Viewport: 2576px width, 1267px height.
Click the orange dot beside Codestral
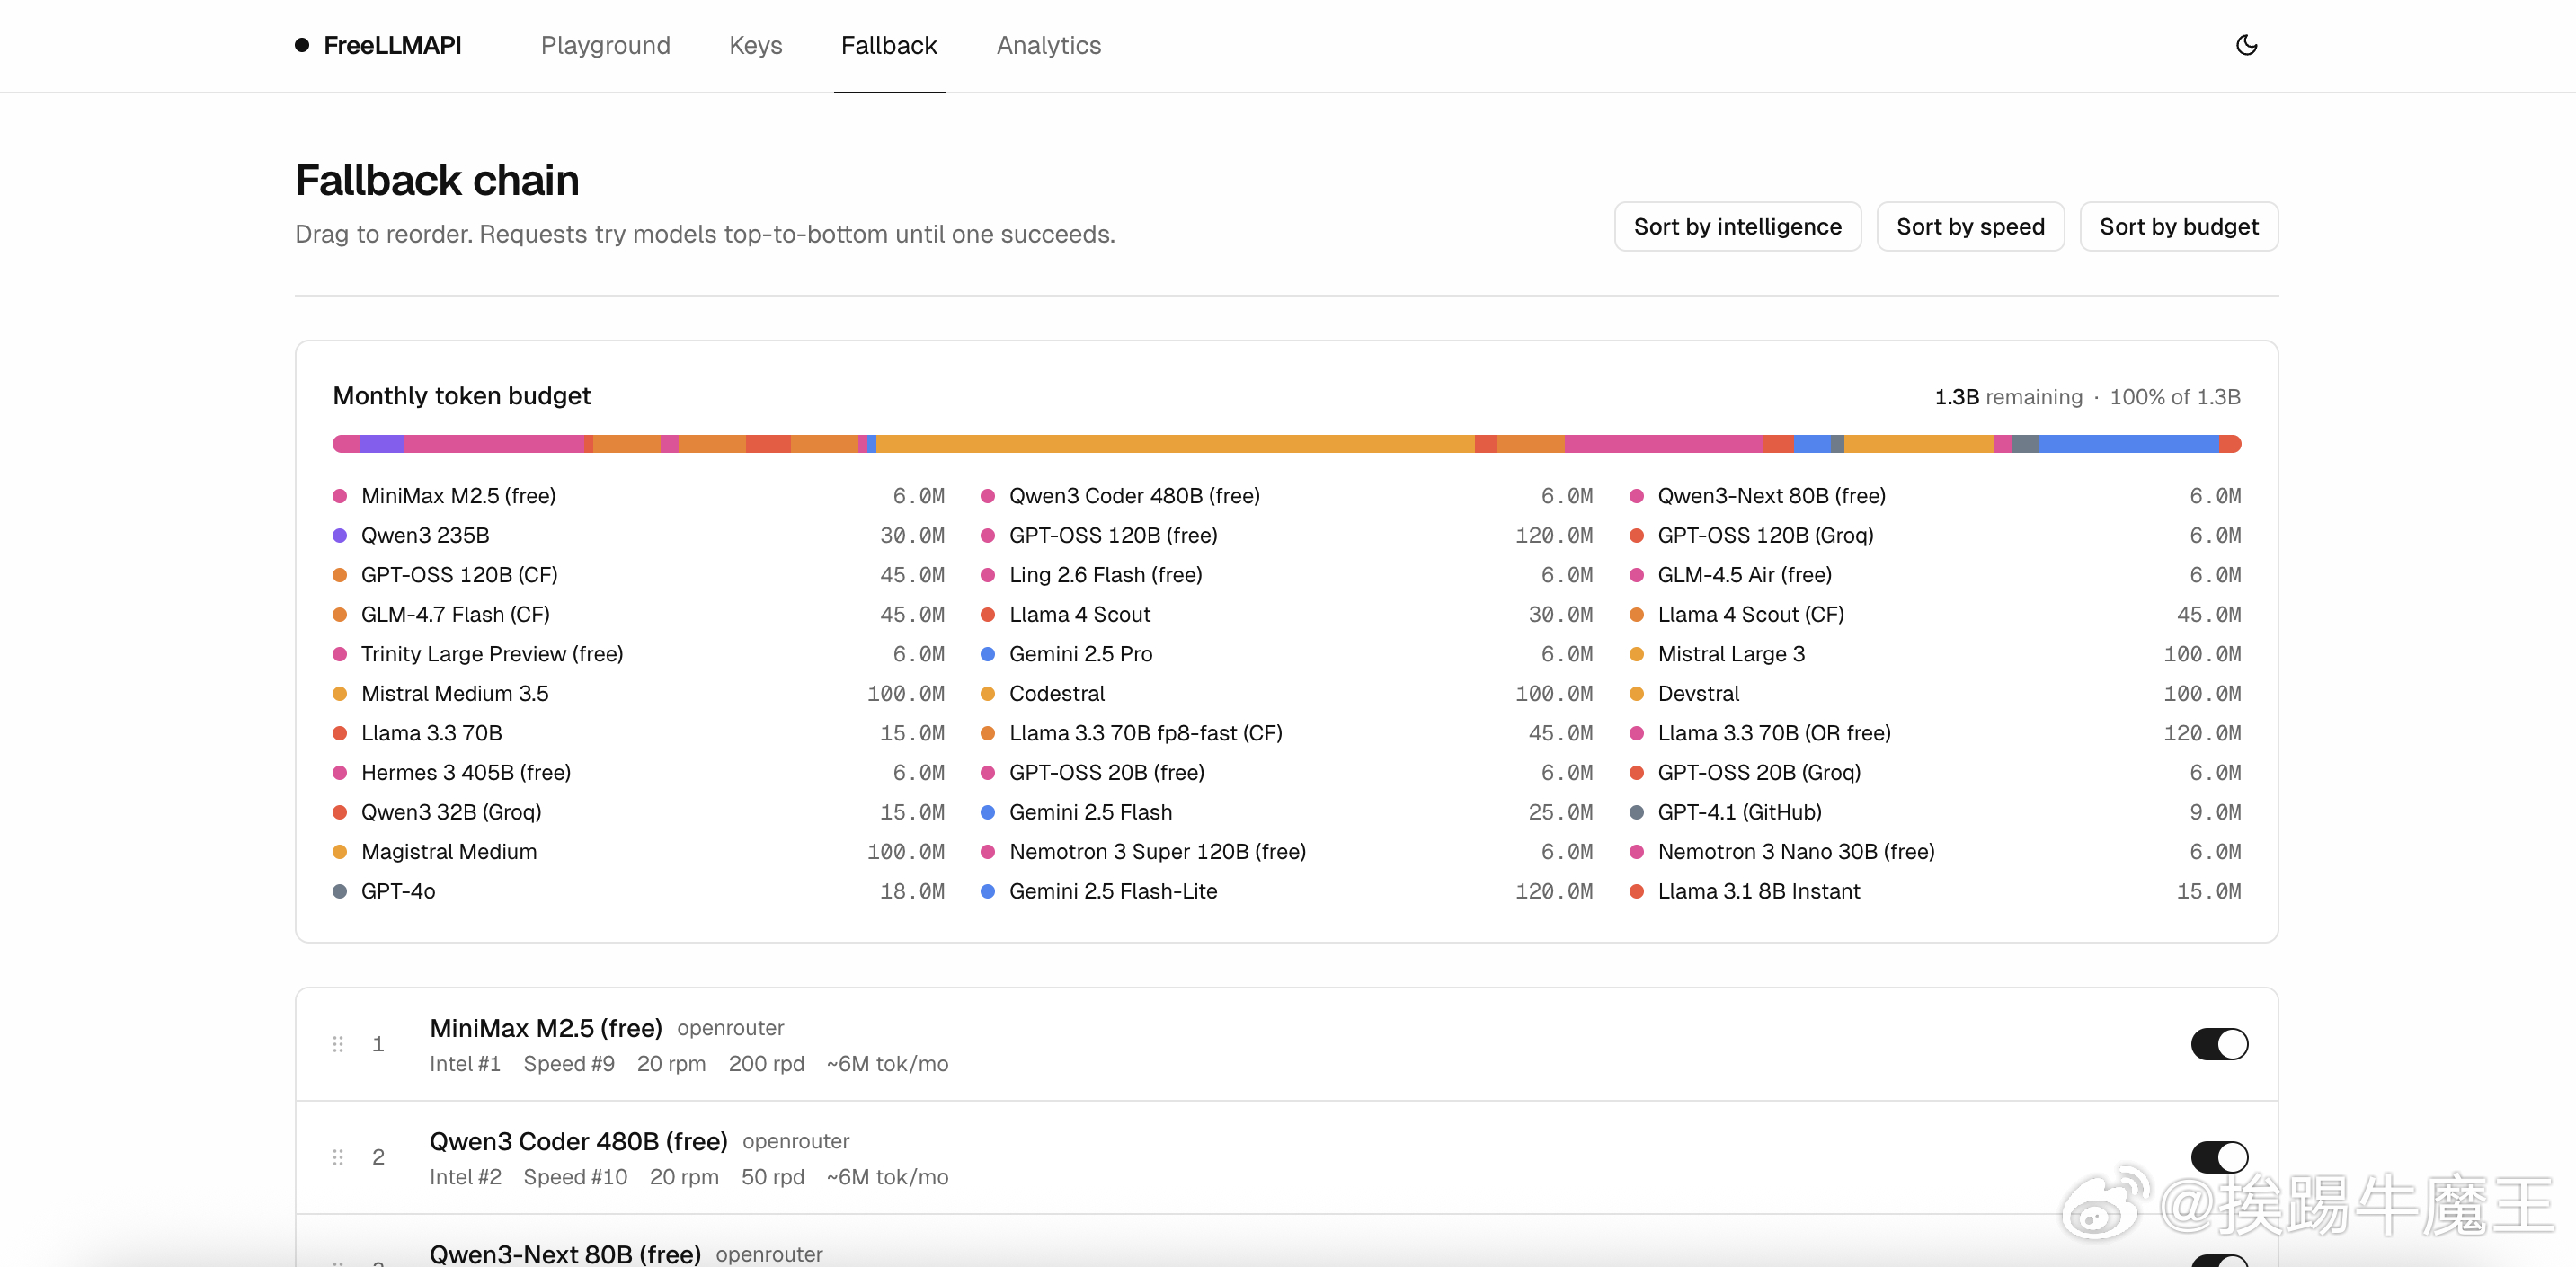tap(988, 694)
